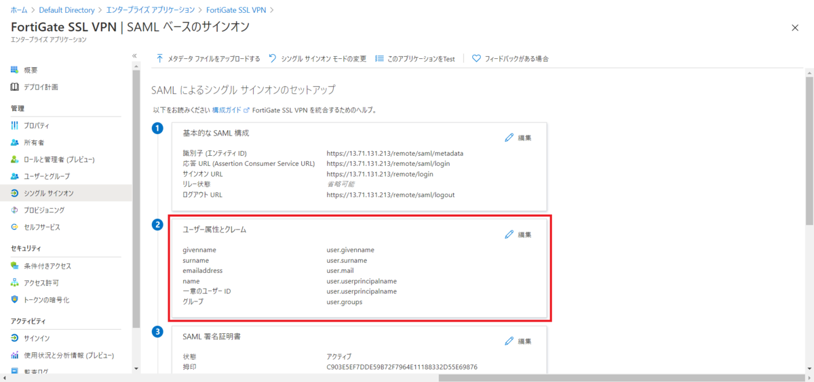The image size is (814, 382).
Task: Click the metadata URL ending /remote/saml/metadata
Action: click(395, 153)
